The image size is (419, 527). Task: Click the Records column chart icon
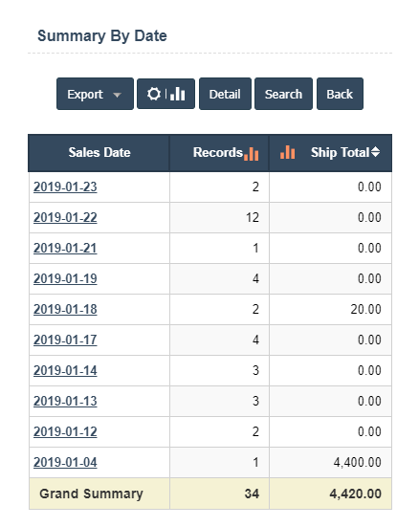point(252,154)
